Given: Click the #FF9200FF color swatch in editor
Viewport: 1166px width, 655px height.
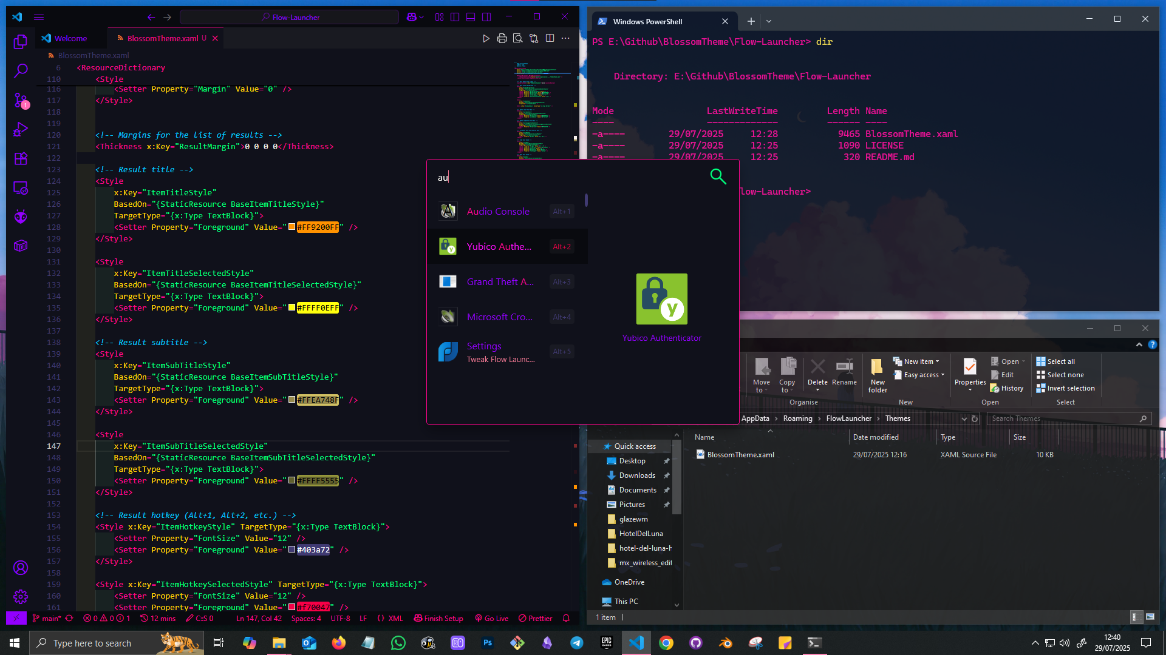Looking at the screenshot, I should pos(292,227).
